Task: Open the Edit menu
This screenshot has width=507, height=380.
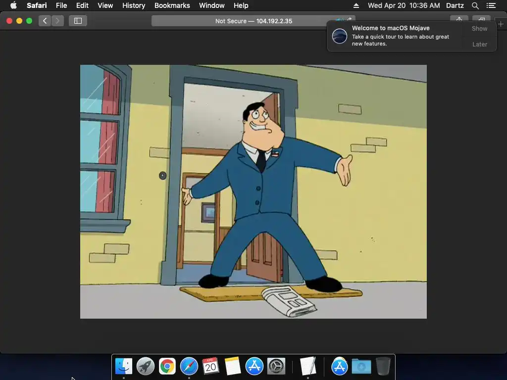Action: (82, 5)
